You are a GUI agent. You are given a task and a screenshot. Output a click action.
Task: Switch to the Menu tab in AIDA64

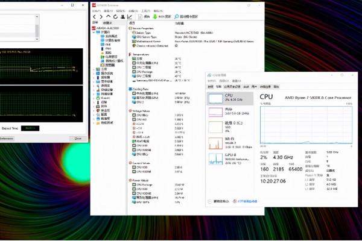[x=95, y=23]
